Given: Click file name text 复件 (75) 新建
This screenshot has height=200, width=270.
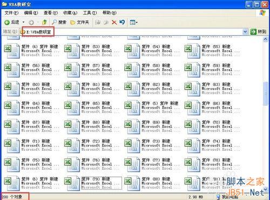Looking at the screenshot, I should pos(36,160).
